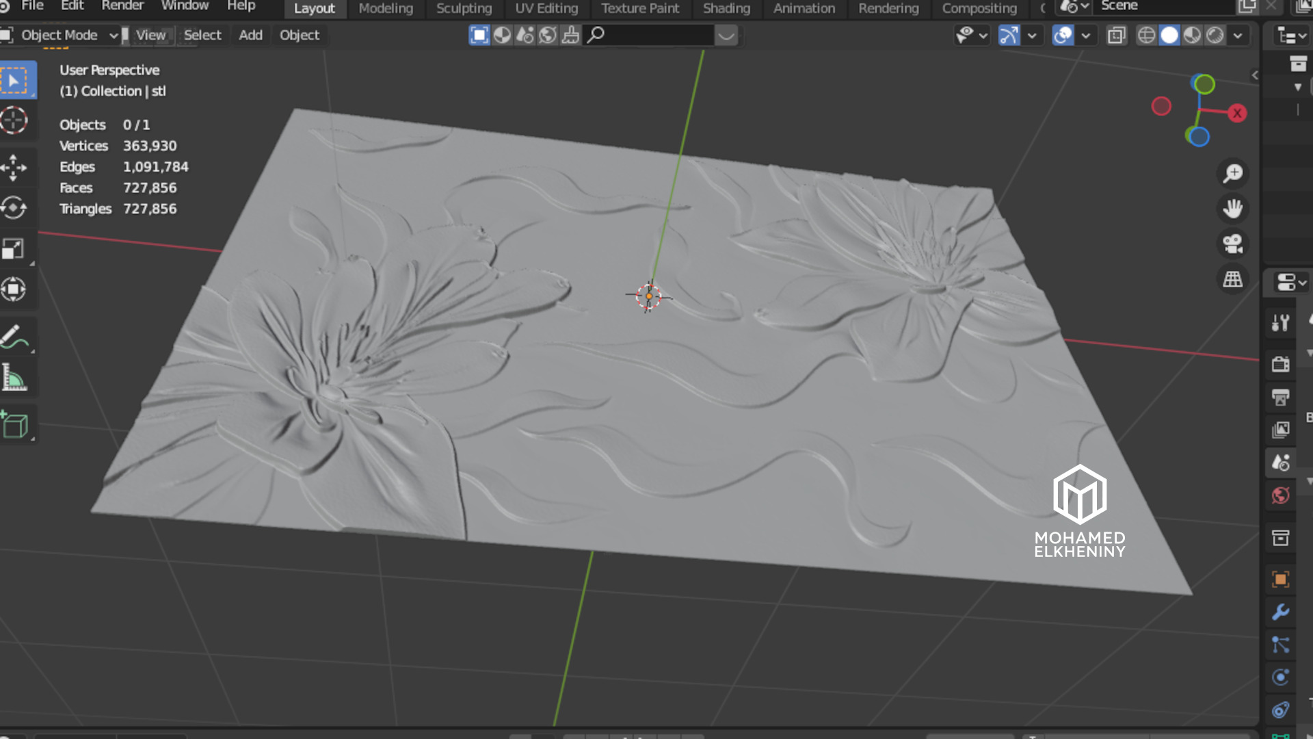Select the Scale tool

[14, 248]
